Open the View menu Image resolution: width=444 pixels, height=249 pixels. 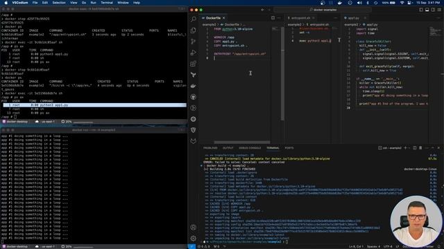pos(74,3)
